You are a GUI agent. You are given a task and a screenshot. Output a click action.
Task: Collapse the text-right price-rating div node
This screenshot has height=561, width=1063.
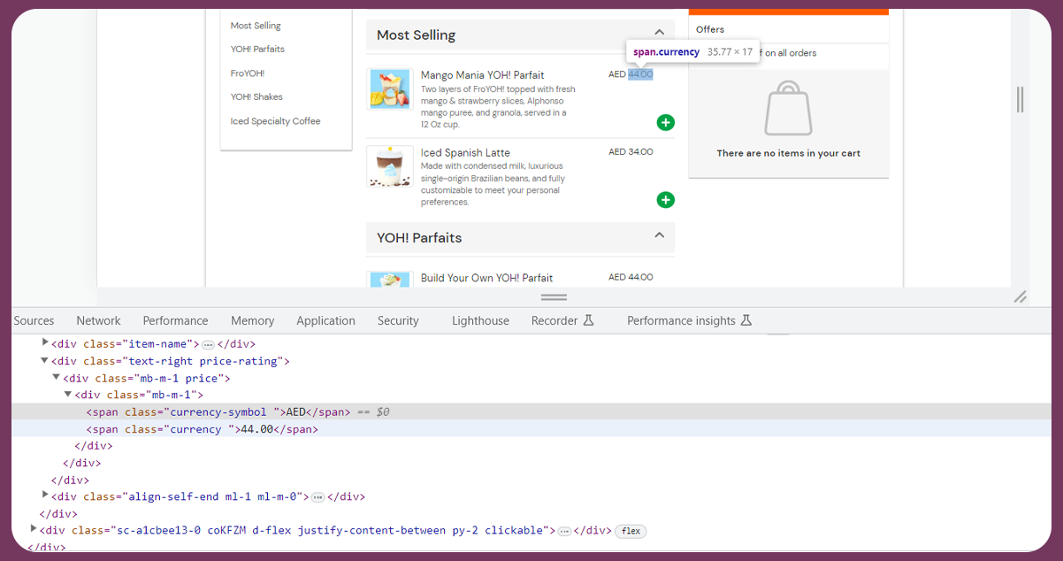(x=45, y=360)
